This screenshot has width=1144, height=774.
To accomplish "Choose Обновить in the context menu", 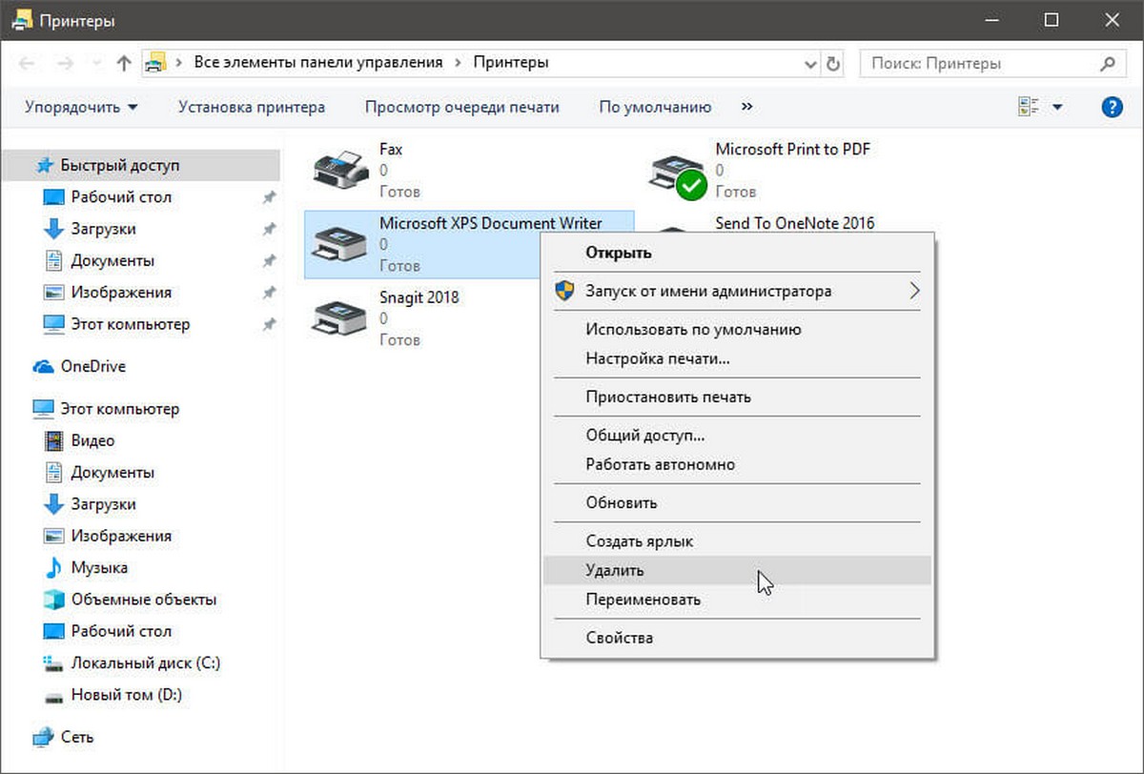I will click(738, 502).
